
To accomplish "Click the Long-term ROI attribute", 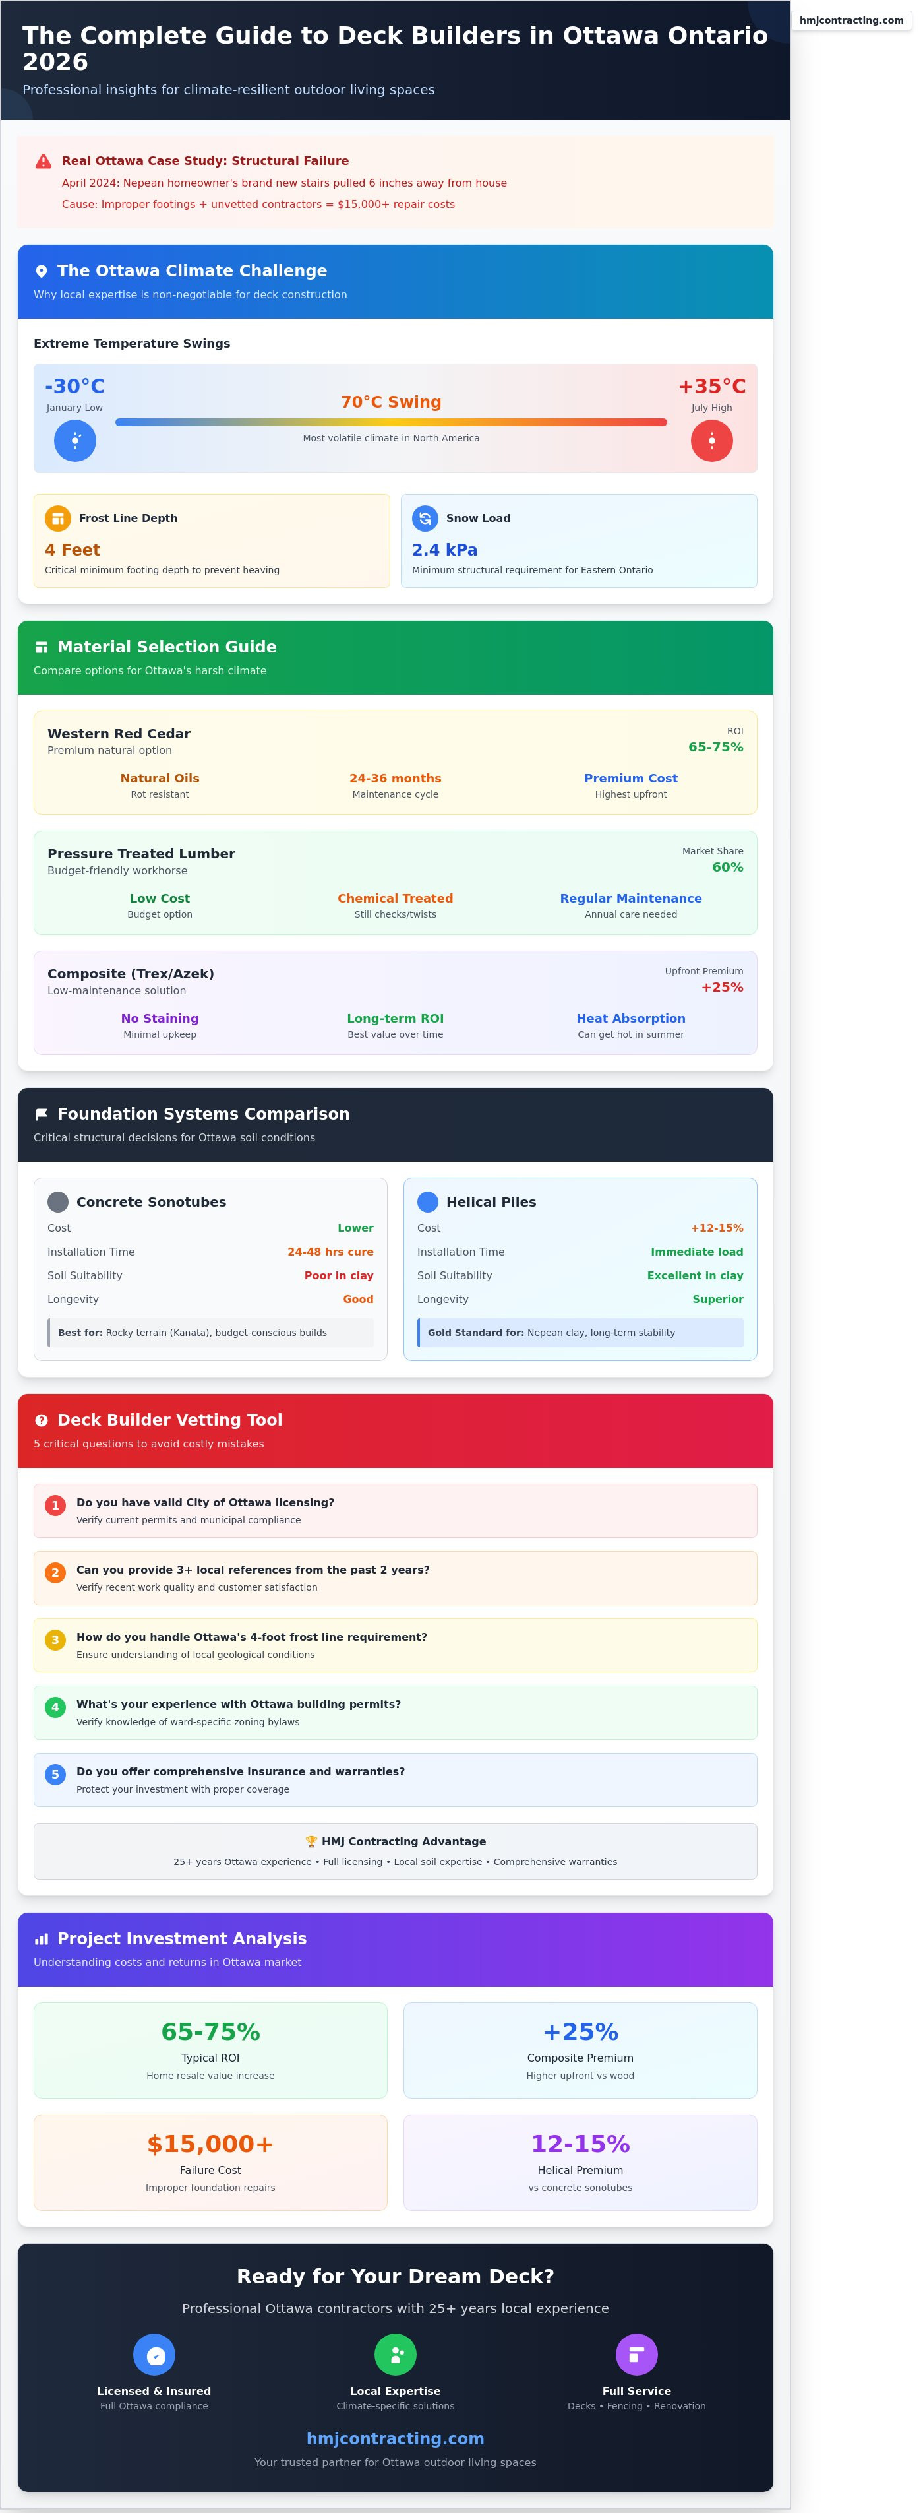I will pyautogui.click(x=396, y=1019).
